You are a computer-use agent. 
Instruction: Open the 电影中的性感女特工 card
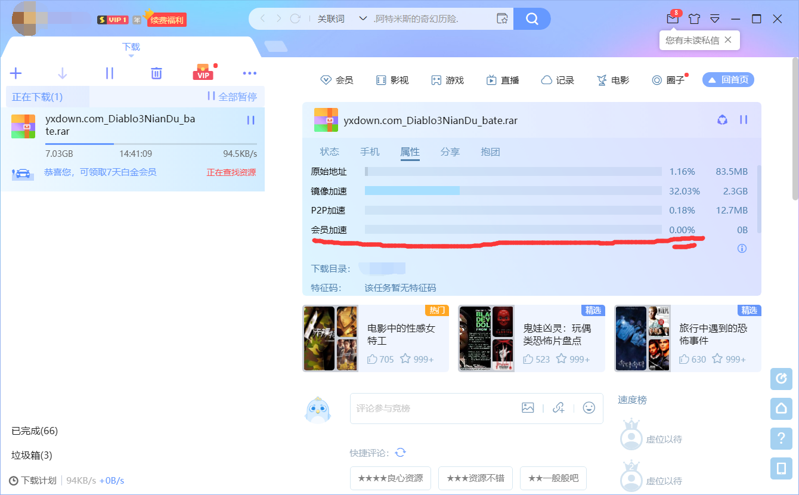click(x=376, y=338)
